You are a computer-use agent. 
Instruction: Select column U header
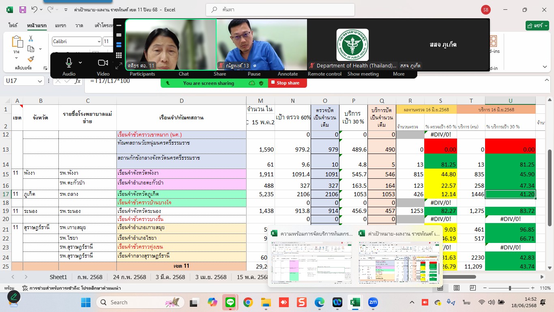[x=510, y=101]
